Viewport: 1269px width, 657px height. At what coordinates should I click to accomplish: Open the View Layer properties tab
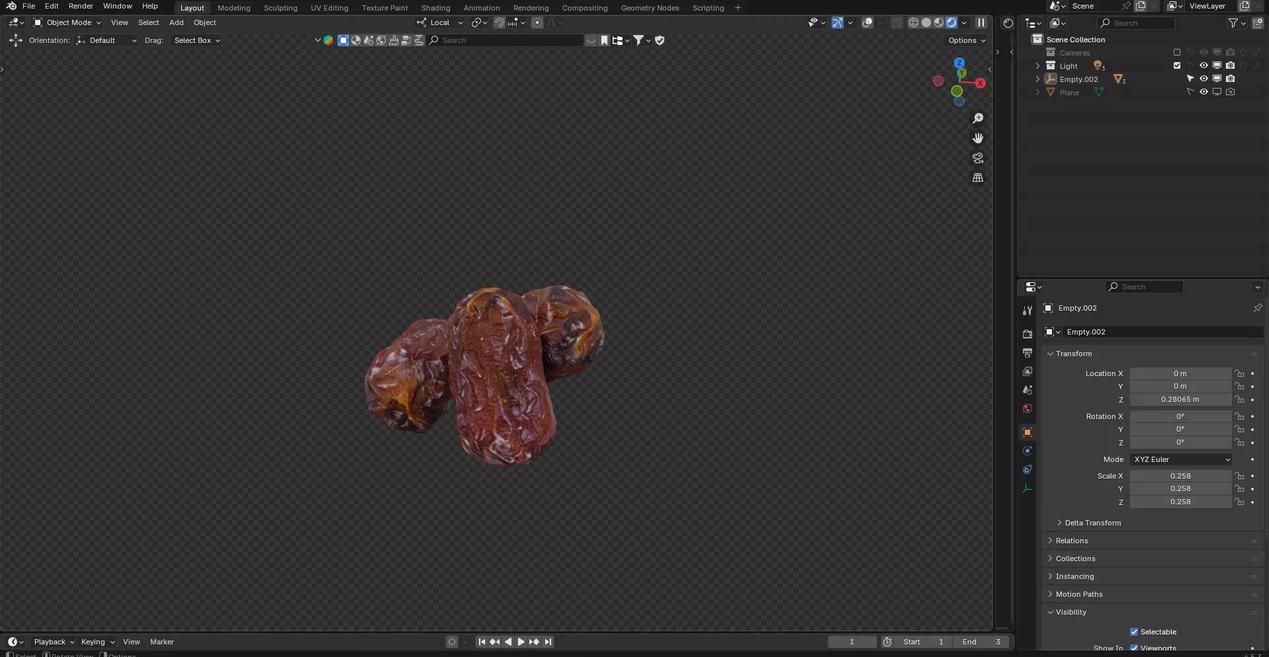click(1027, 371)
